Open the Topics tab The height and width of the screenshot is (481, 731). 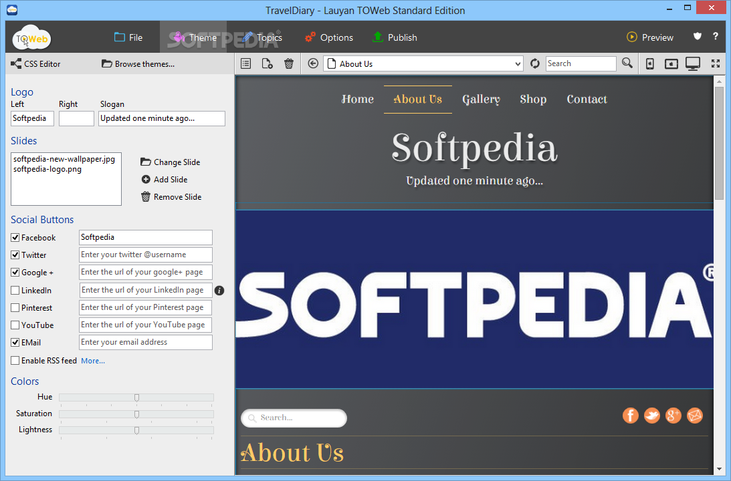pos(262,37)
